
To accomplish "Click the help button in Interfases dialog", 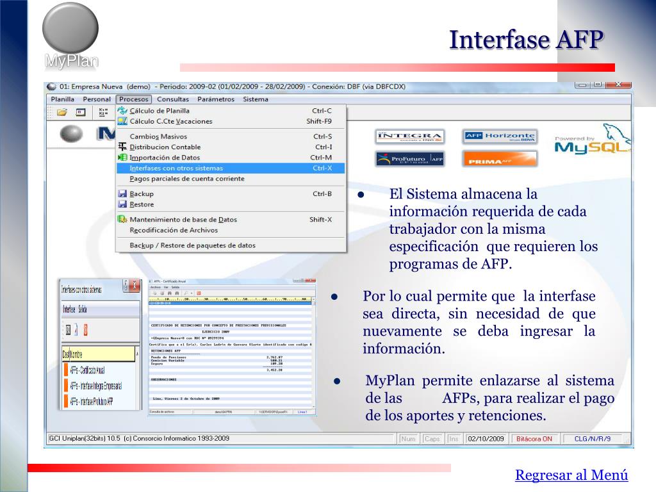I will 126,286.
